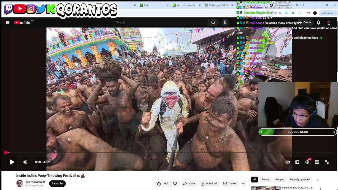Select the All filter chip

[x=255, y=179]
